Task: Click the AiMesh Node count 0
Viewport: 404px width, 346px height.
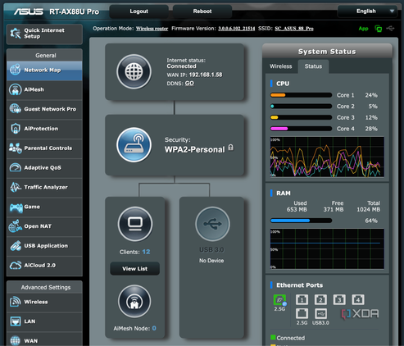Action: pos(154,328)
